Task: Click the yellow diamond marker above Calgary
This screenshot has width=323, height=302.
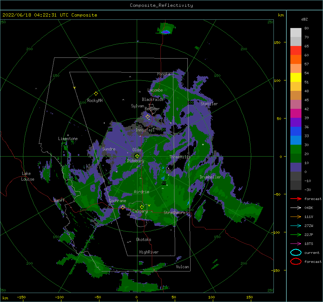Action: 142,207
